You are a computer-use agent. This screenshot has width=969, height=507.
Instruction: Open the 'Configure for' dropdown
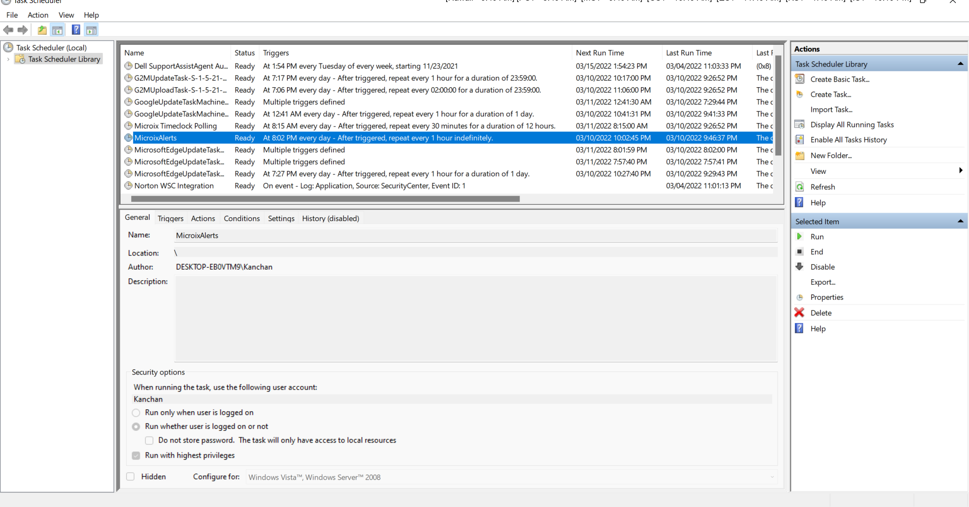pos(511,477)
